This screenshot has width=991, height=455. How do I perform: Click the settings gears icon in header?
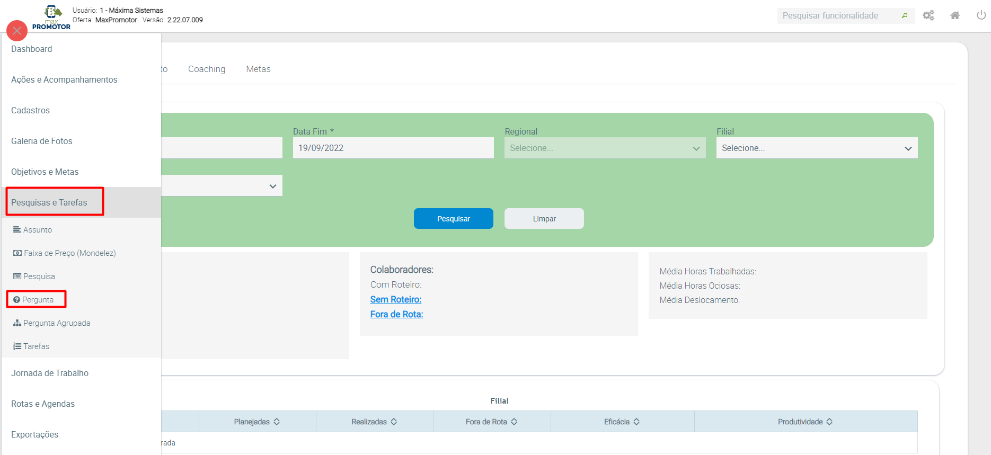(928, 15)
